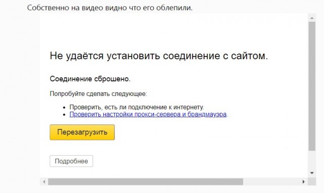Click the text Попробуйте сделать следующее
Screen dimensions: 324x193
coord(98,94)
